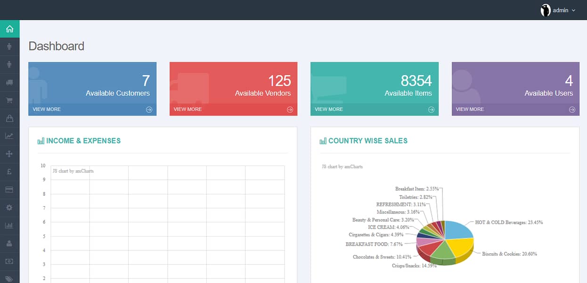587x283 pixels.
Task: Open the bar chart sidebar icon
Action: click(x=9, y=225)
